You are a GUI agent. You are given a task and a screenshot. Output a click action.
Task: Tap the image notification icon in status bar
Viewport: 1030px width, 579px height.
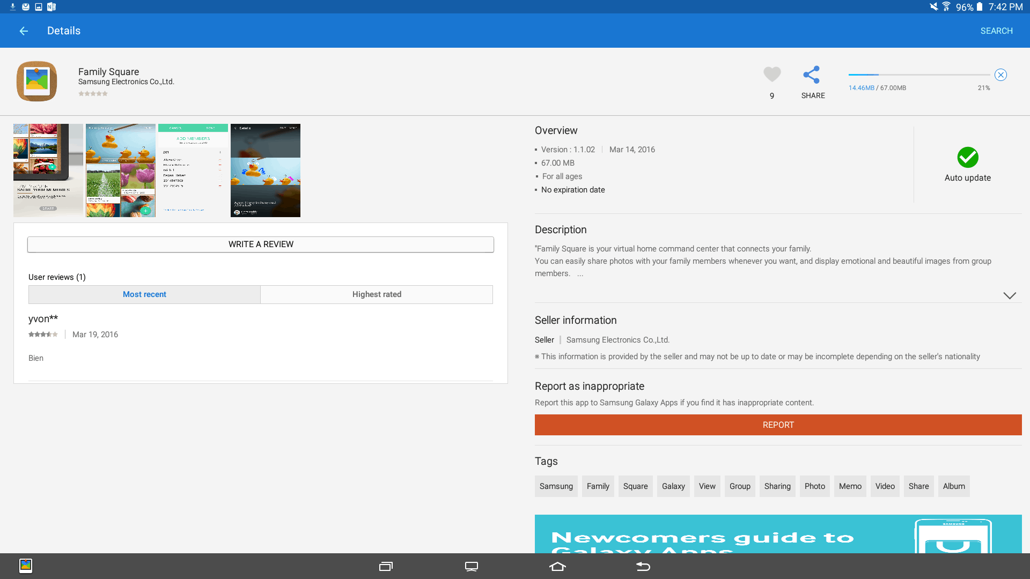pos(39,7)
